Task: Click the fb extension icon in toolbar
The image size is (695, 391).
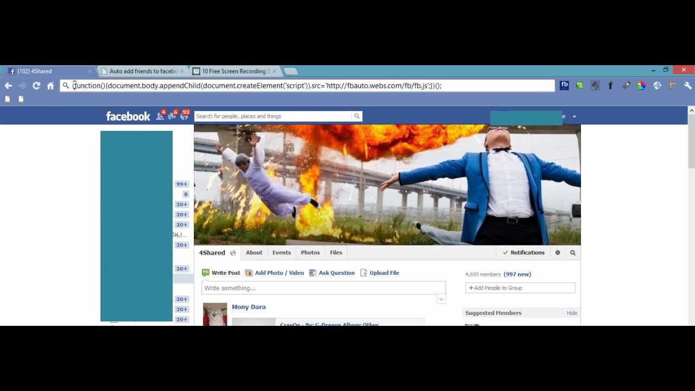Action: click(564, 85)
